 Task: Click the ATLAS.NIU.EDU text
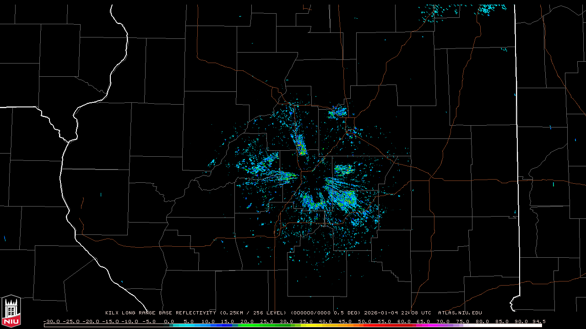(x=460, y=313)
